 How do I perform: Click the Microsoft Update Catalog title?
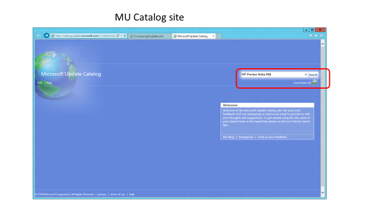coord(71,74)
